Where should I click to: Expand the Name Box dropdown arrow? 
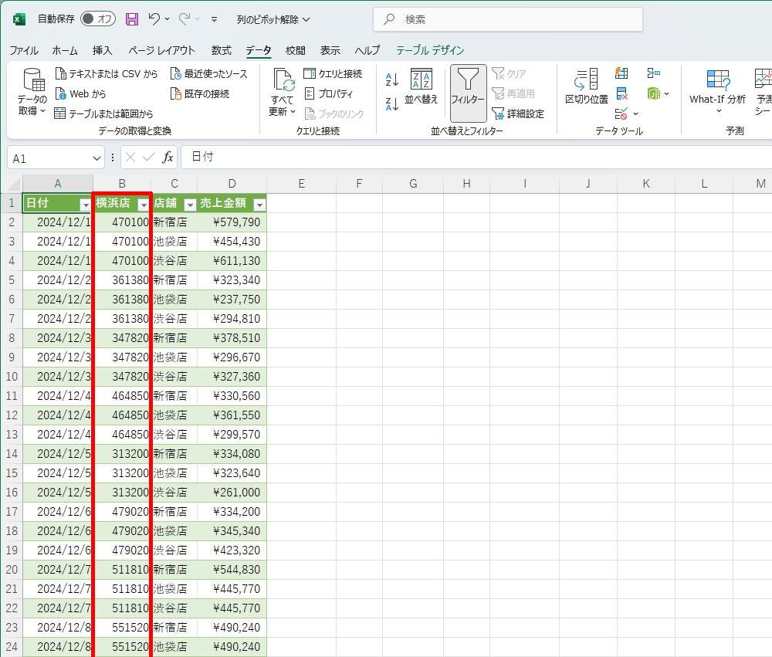point(97,157)
